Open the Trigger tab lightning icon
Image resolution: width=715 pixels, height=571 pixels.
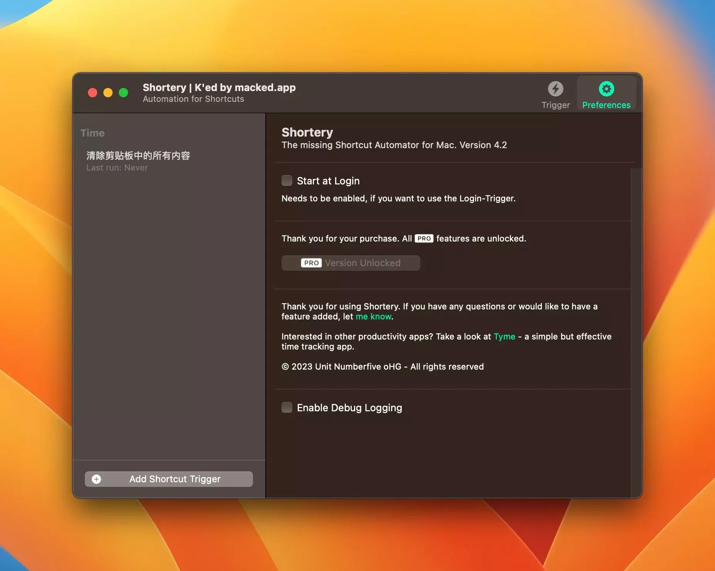point(555,89)
